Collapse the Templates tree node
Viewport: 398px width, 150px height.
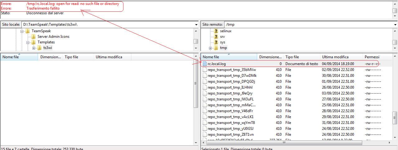tap(28, 42)
